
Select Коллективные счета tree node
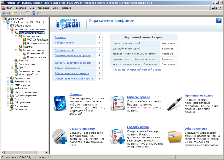click(31, 71)
